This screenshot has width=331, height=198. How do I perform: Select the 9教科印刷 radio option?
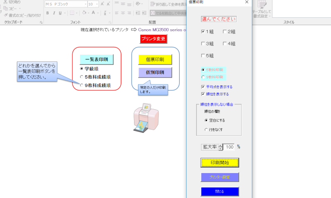(203, 77)
